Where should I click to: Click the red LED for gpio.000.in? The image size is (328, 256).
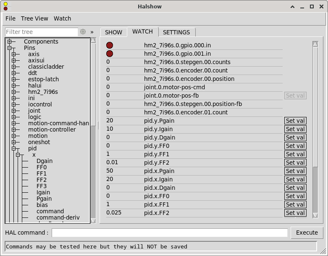point(110,45)
